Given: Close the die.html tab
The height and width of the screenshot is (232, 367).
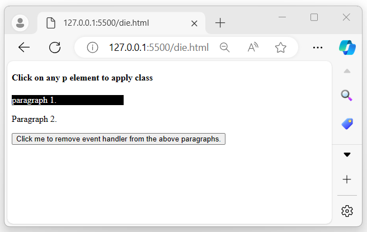Looking at the screenshot, I should click(194, 23).
